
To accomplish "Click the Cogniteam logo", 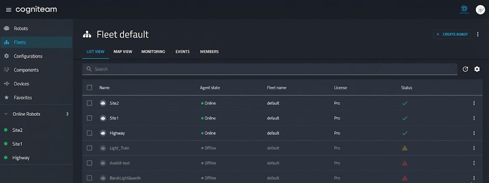I will pos(36,10).
